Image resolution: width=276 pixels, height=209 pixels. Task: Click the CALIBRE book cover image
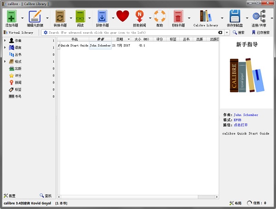coord(247,77)
